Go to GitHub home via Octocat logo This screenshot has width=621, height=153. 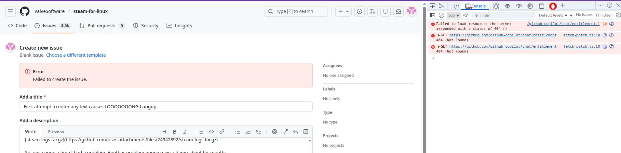[25, 11]
